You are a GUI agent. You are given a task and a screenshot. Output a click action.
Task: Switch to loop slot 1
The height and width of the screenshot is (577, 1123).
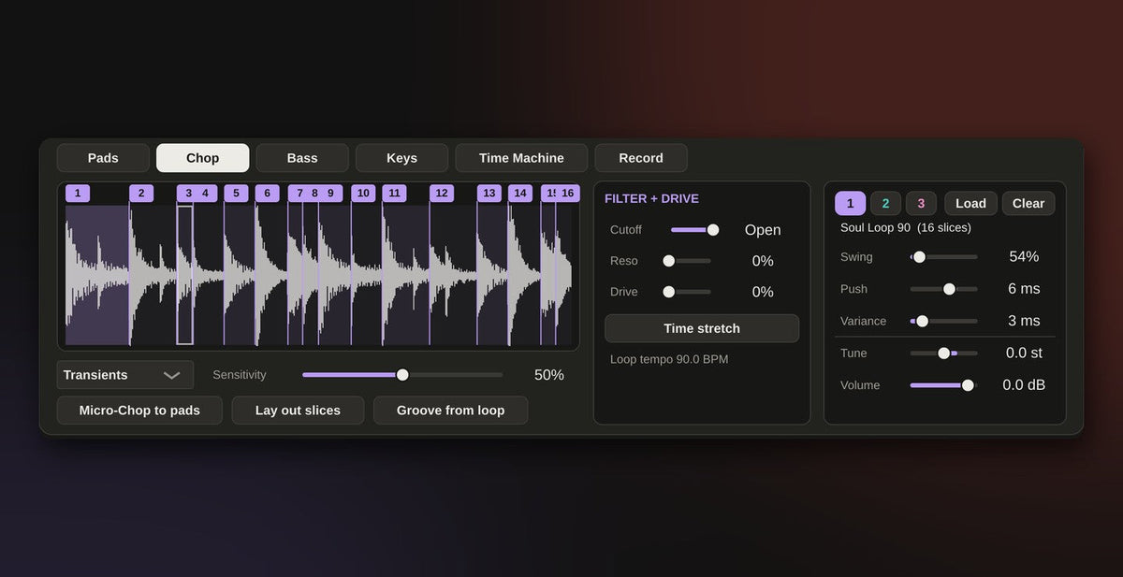pos(850,203)
